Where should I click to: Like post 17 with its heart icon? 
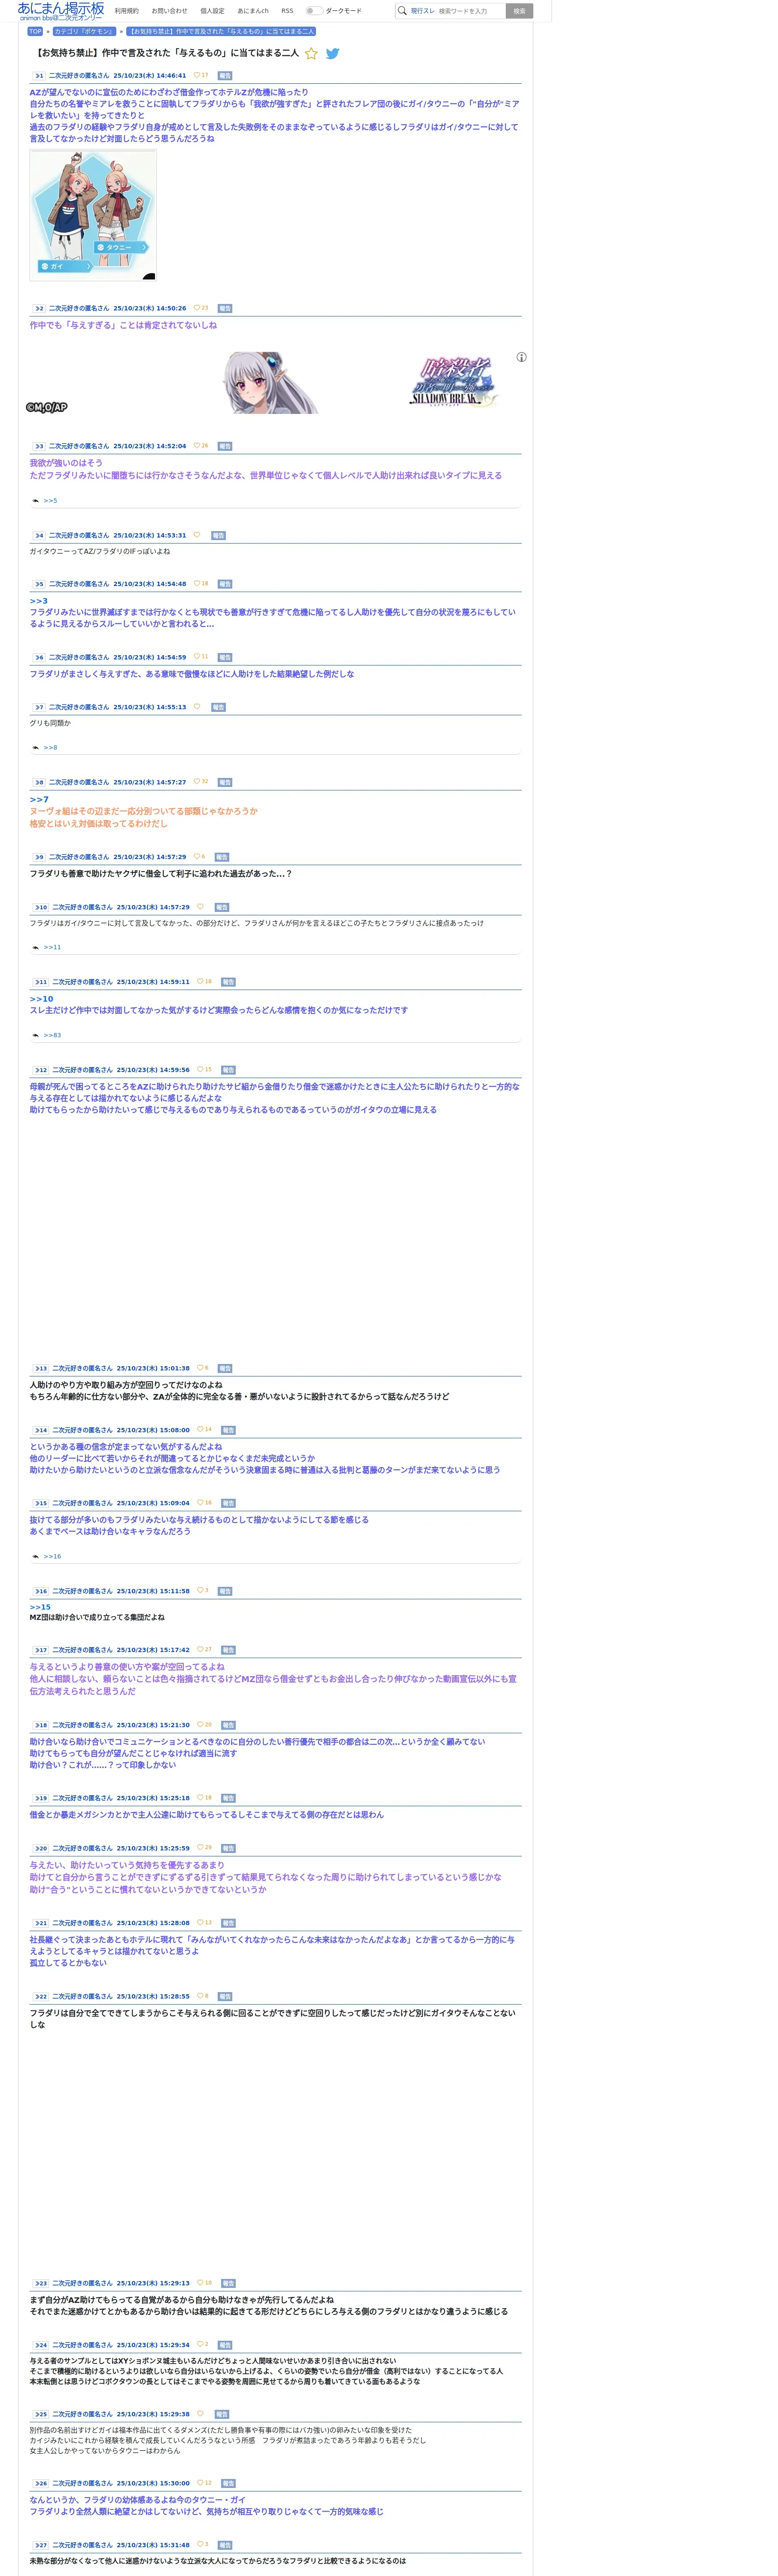tap(200, 1650)
